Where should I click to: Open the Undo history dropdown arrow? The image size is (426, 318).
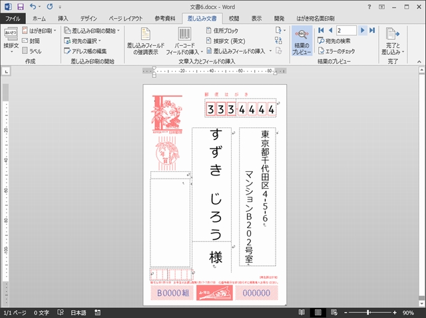[40, 7]
